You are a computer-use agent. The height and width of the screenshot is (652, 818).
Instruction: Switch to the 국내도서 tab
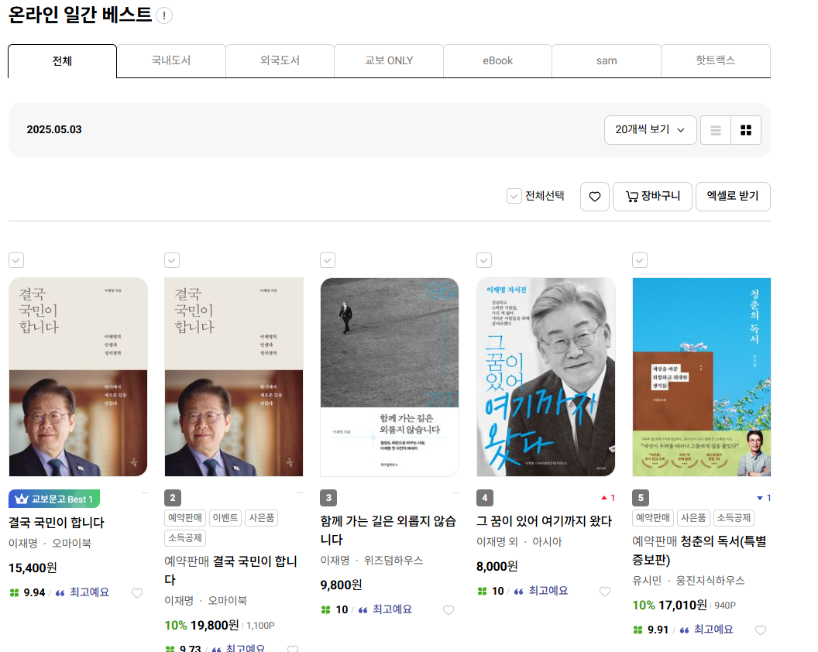click(x=170, y=60)
